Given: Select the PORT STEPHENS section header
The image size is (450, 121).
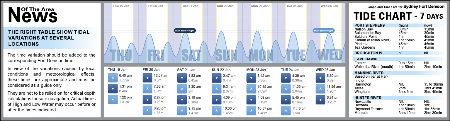Looking at the screenshot, I should 369,25.
